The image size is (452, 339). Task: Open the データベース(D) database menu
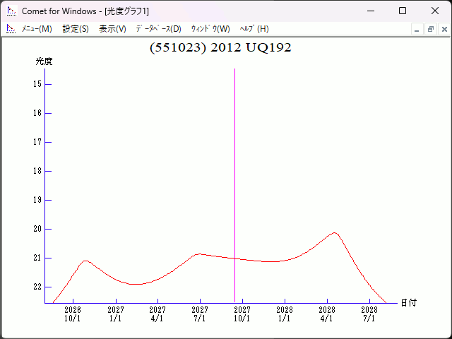[158, 29]
